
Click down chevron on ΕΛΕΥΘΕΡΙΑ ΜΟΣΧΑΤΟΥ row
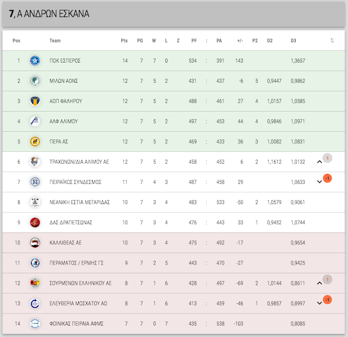(x=319, y=303)
